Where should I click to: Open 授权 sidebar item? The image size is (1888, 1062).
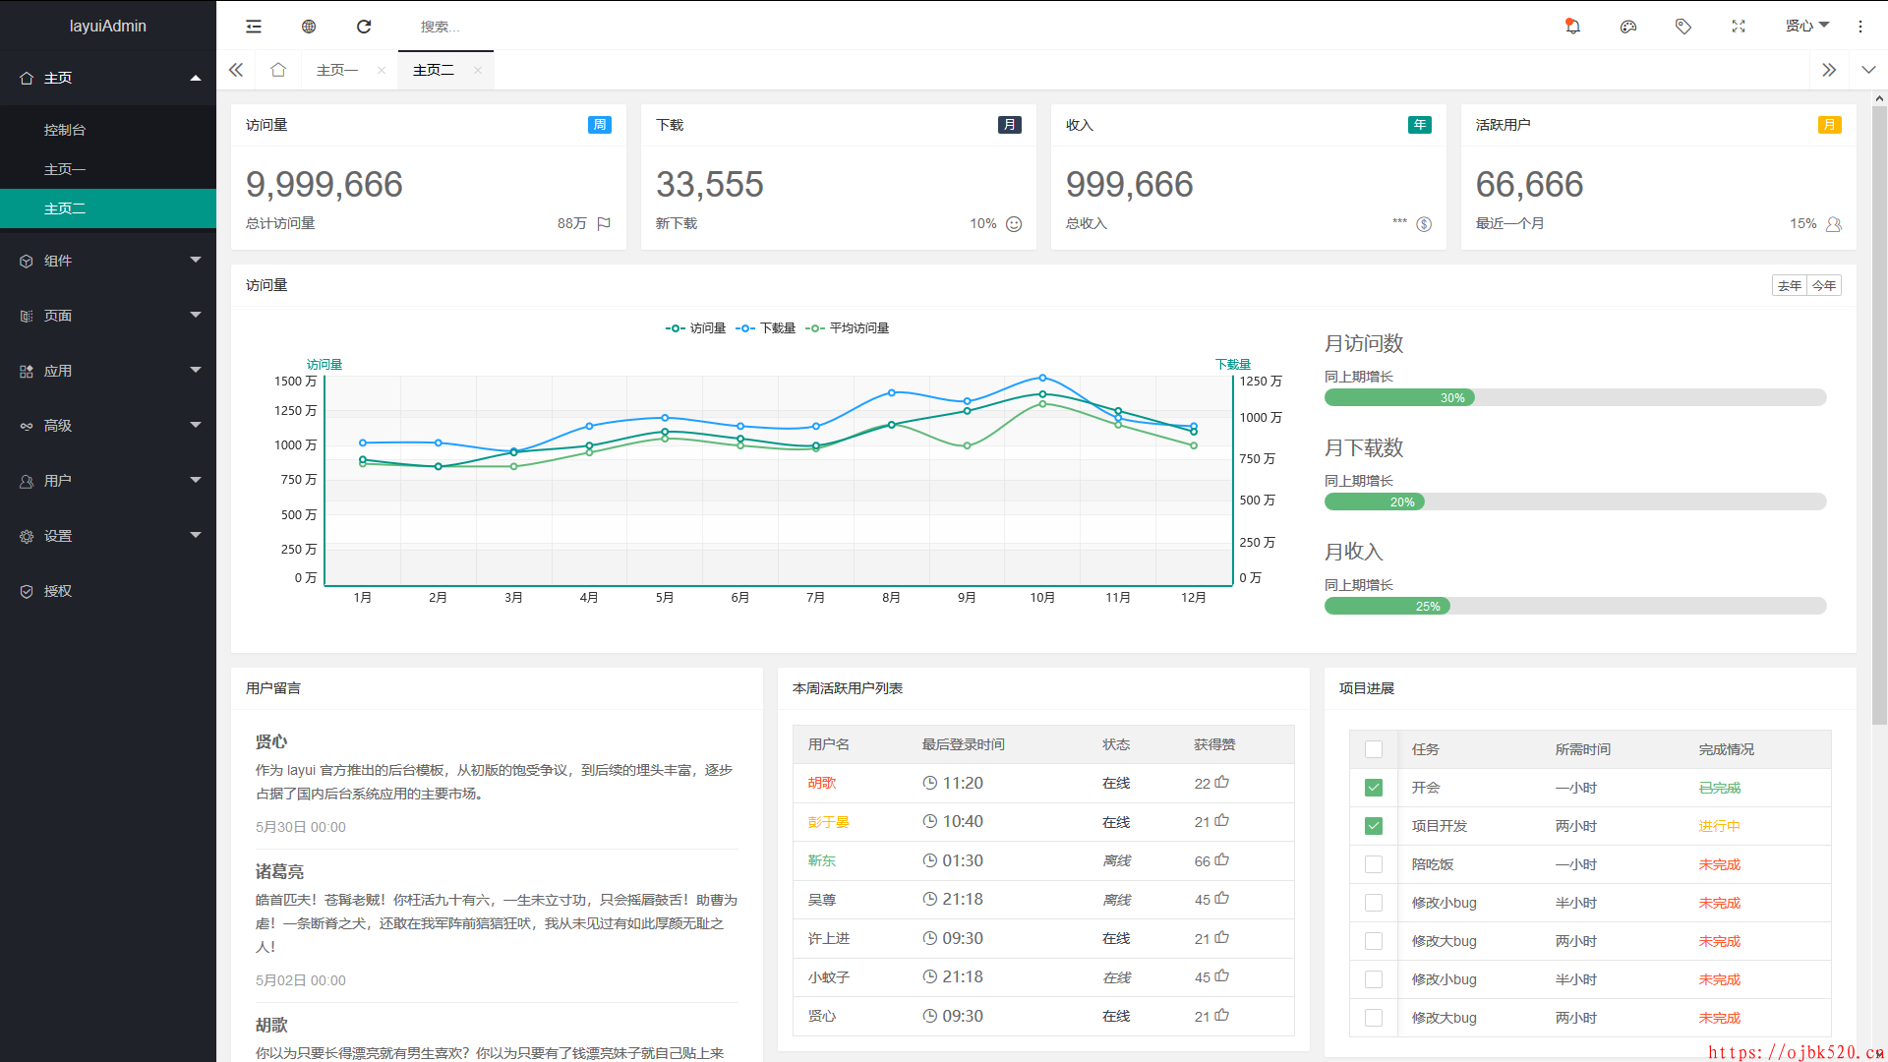pos(108,591)
